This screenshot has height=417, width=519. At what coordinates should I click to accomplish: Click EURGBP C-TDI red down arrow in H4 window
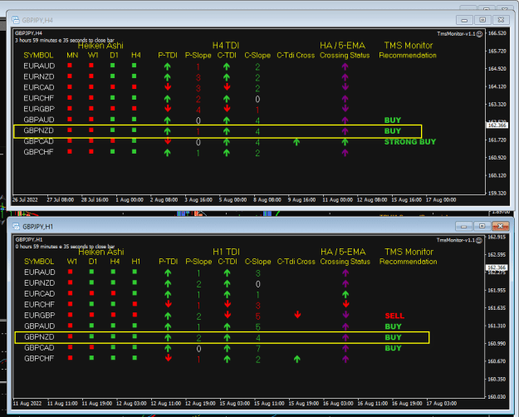227,108
